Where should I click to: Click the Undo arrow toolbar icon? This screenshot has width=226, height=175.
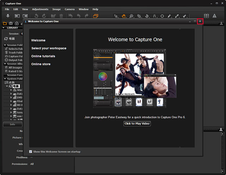pyautogui.click(x=78, y=16)
